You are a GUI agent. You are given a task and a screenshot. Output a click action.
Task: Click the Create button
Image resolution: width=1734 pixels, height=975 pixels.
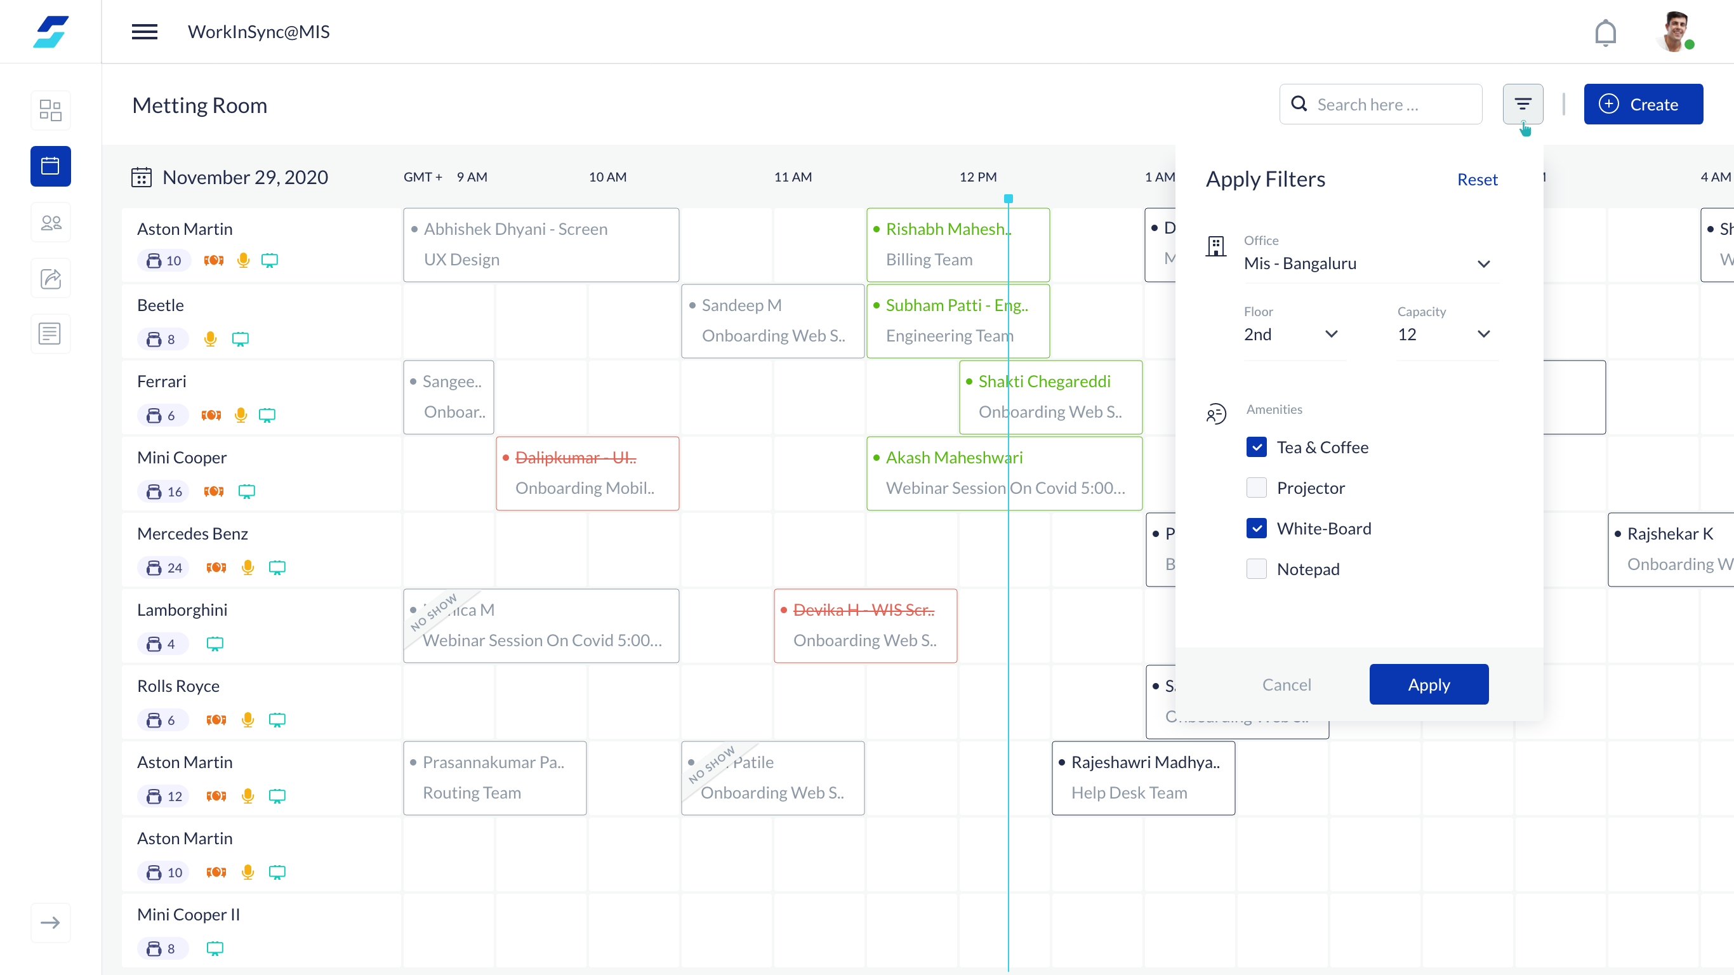click(1643, 104)
